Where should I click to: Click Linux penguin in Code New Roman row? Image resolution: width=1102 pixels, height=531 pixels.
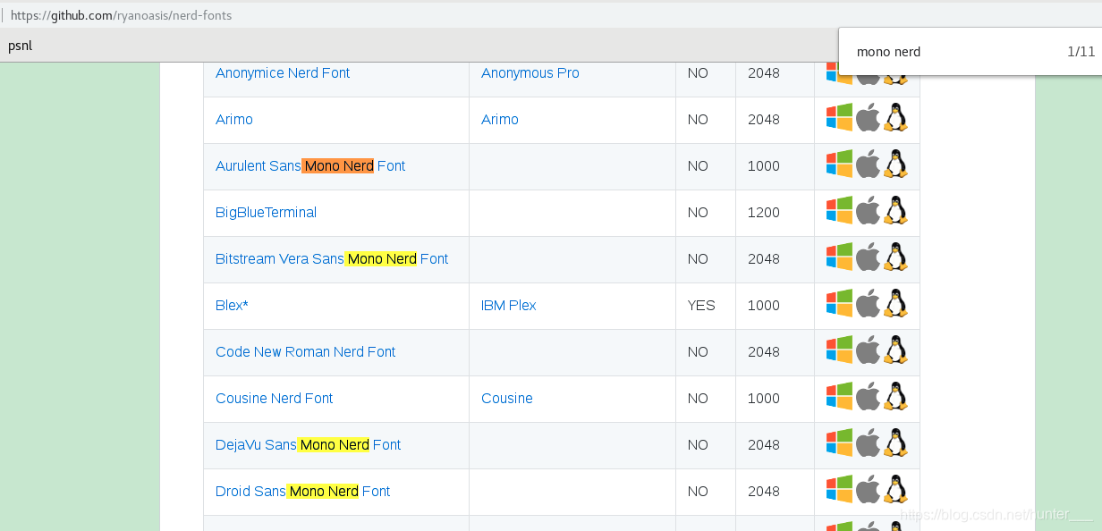pyautogui.click(x=895, y=350)
